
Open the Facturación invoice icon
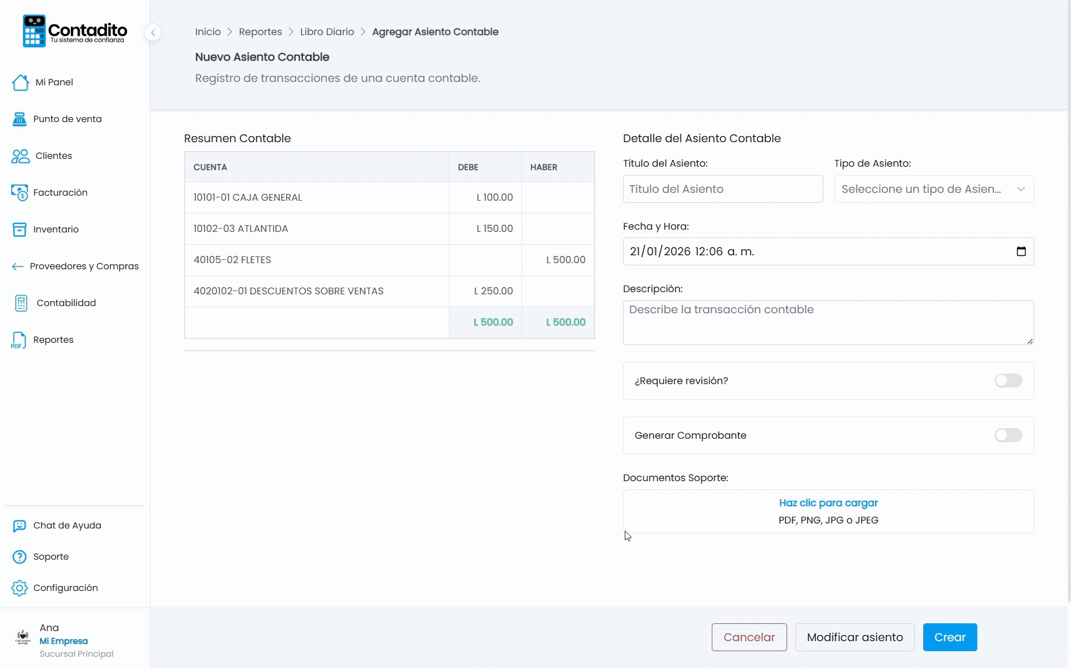tap(20, 192)
